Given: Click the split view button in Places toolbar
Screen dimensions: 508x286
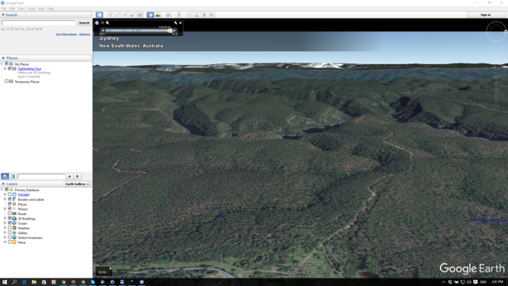Looking at the screenshot, I should pyautogui.click(x=13, y=177).
